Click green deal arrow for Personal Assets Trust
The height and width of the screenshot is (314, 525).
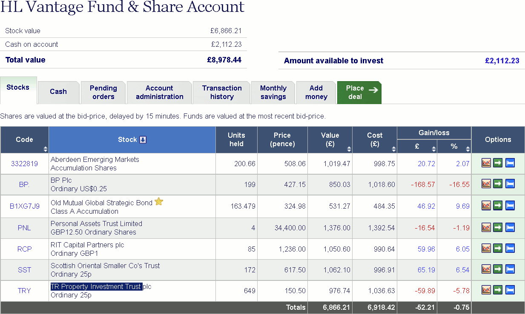[498, 227]
